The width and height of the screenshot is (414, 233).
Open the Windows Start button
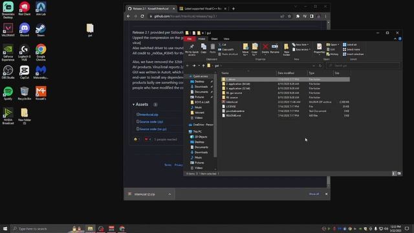coord(5,228)
